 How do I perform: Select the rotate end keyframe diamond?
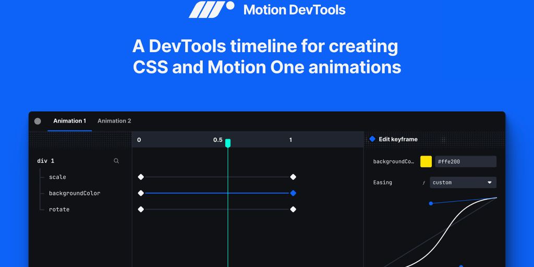pos(293,209)
